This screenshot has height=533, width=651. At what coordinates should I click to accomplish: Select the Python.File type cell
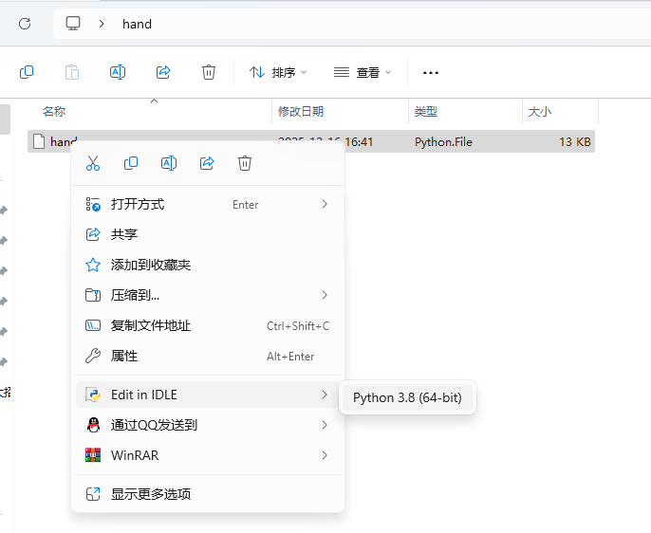pos(443,142)
